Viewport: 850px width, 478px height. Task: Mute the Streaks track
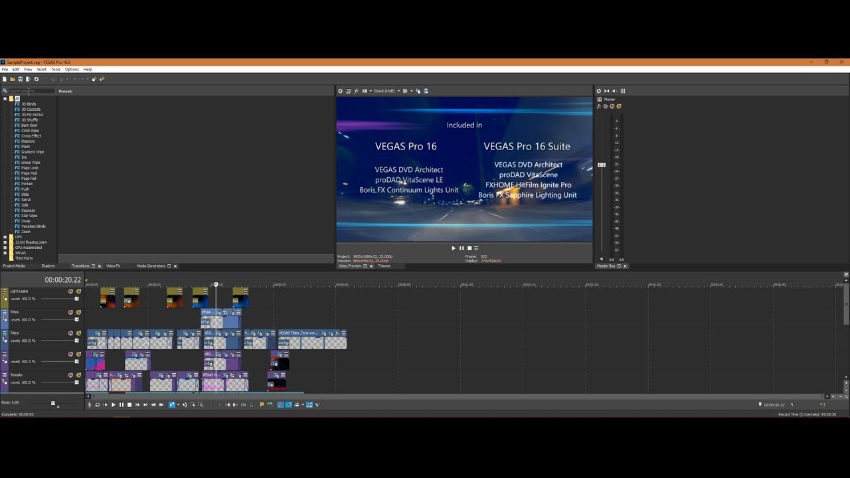tap(70, 375)
